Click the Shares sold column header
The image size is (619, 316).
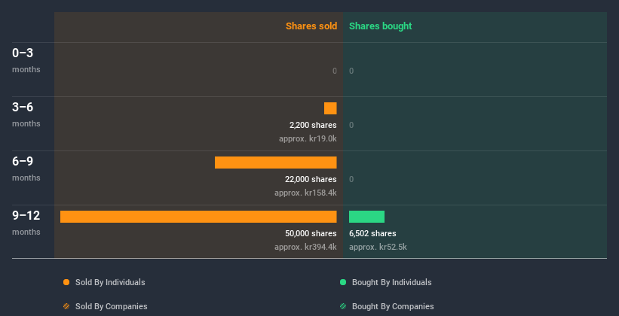point(311,26)
